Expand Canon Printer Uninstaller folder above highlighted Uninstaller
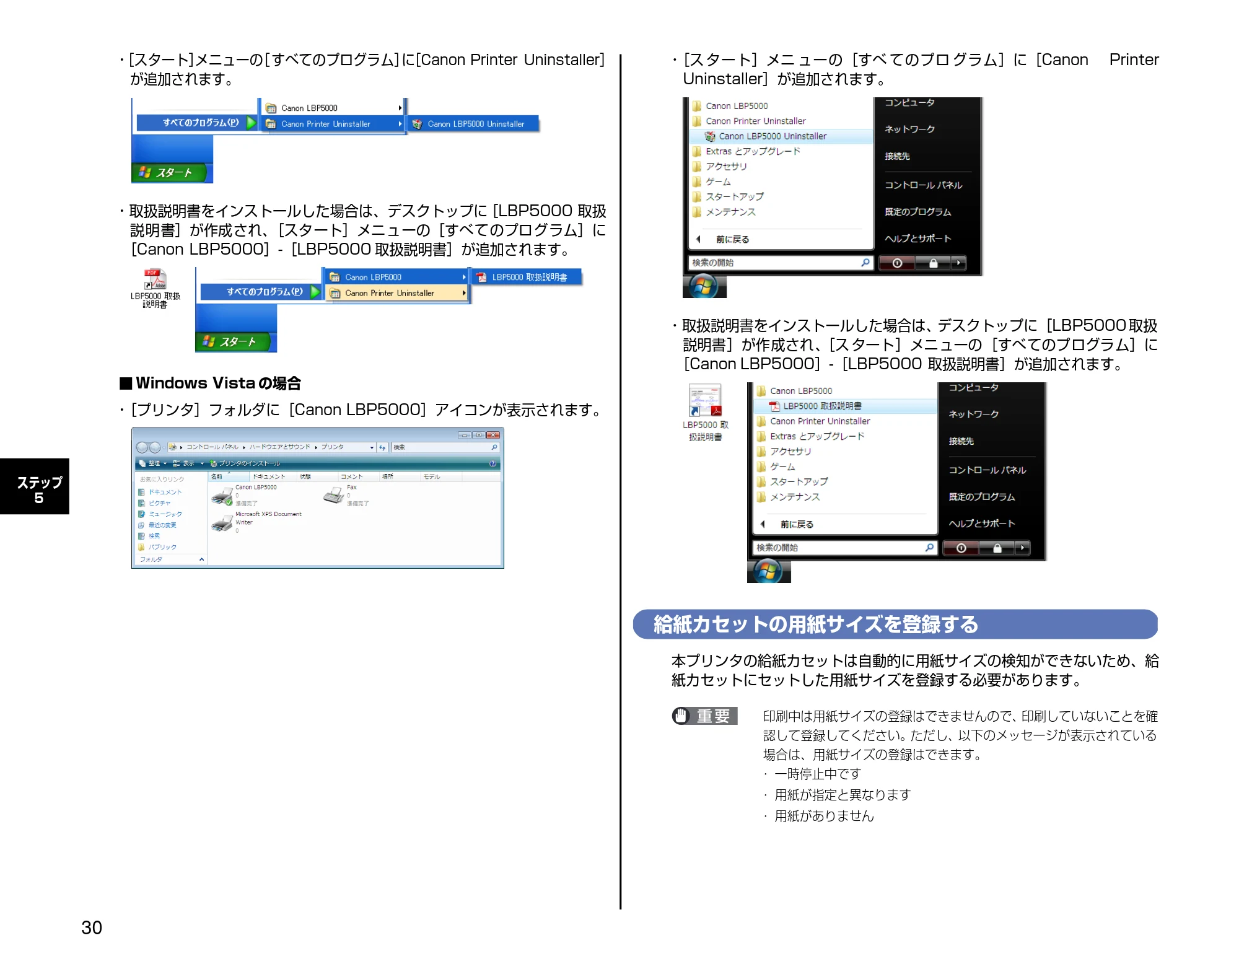This screenshot has width=1239, height=964. click(x=749, y=121)
